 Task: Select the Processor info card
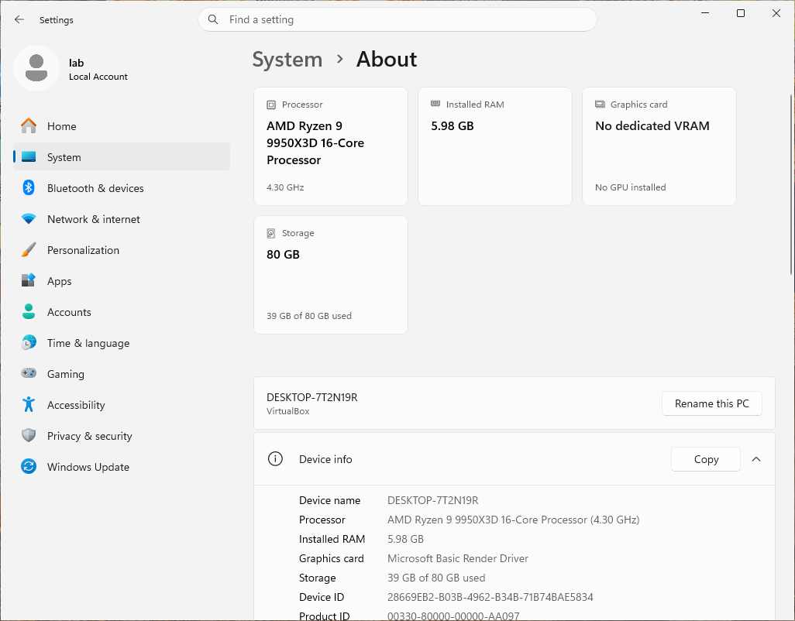331,146
